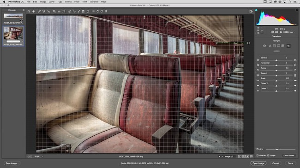Pick the White Balance eyedropper tool
Image resolution: width=300 pixels, height=168 pixels.
pos(39,12)
